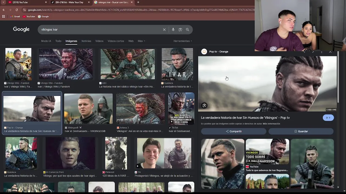Click the browser address bar URL

pyautogui.click(x=141, y=10)
